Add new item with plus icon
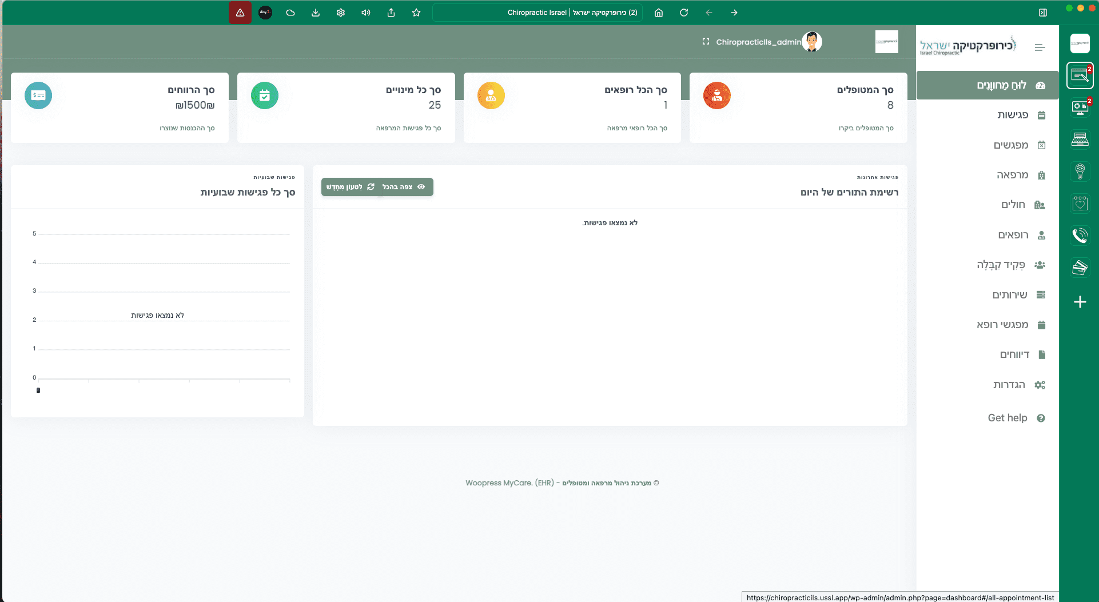The image size is (1099, 602). (1080, 302)
